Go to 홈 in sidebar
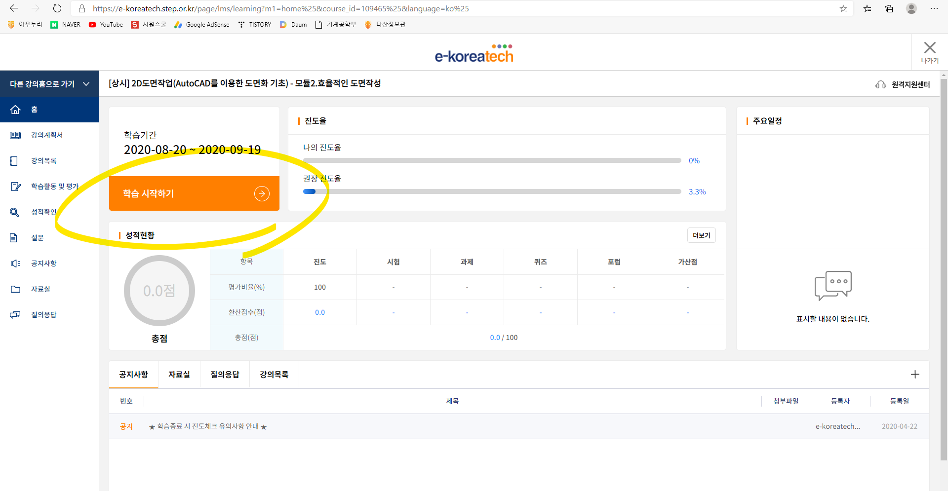 click(49, 110)
